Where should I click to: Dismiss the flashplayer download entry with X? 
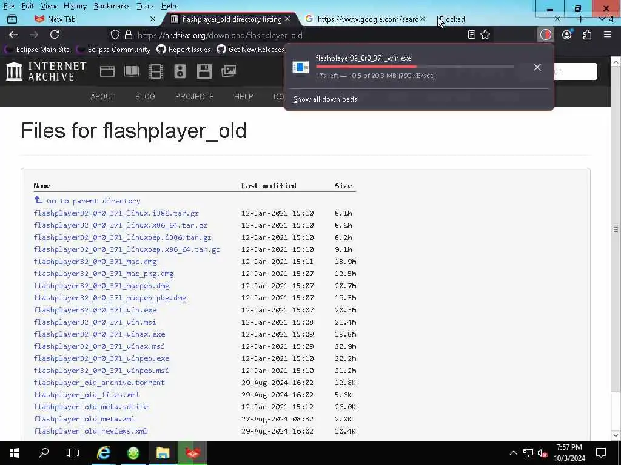pos(537,67)
